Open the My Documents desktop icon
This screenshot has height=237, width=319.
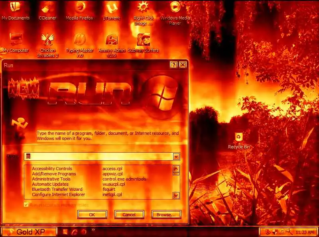16,11
